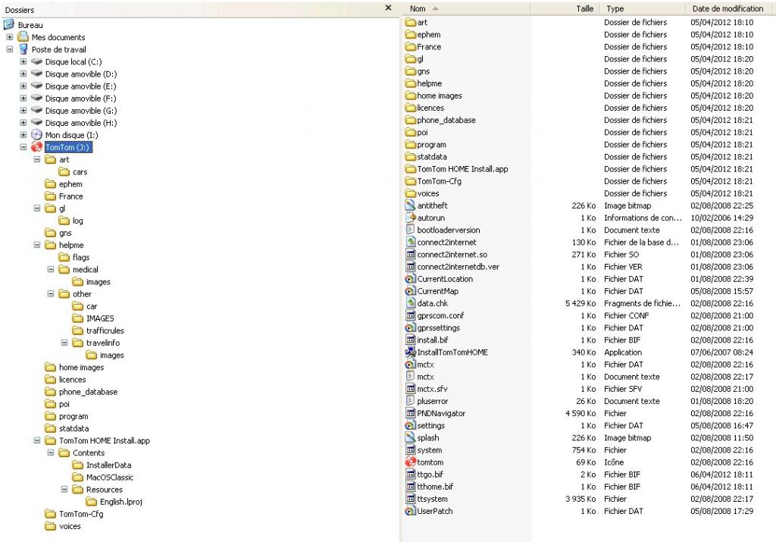Select the statdata folder name in list
776x542 pixels.
[432, 156]
